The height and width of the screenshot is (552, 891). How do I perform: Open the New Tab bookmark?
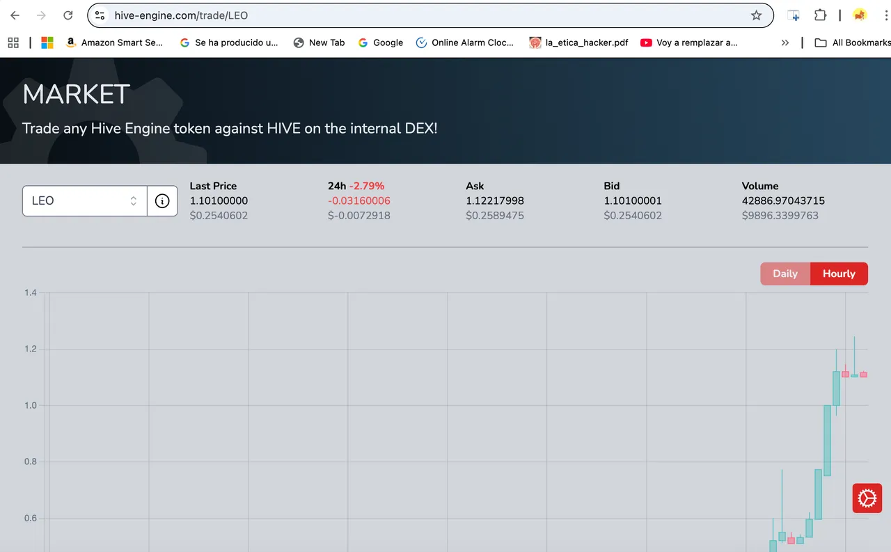(319, 42)
